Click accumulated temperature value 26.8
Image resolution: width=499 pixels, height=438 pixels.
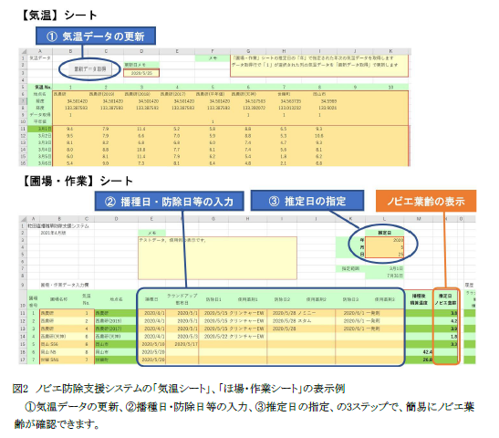coord(419,360)
